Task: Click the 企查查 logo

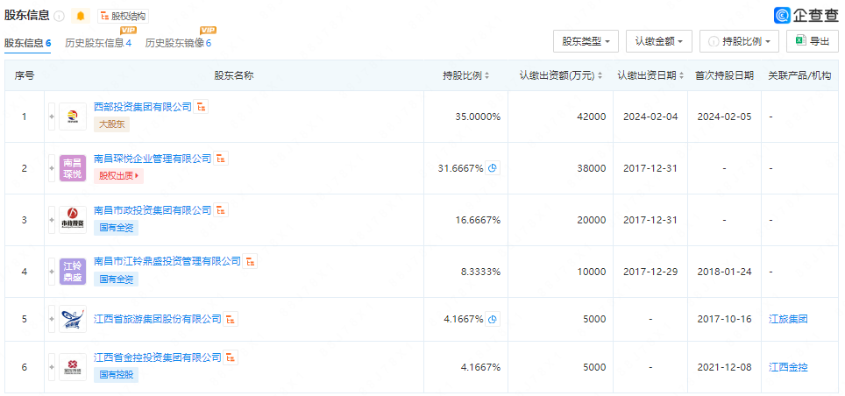Action: coord(806,15)
